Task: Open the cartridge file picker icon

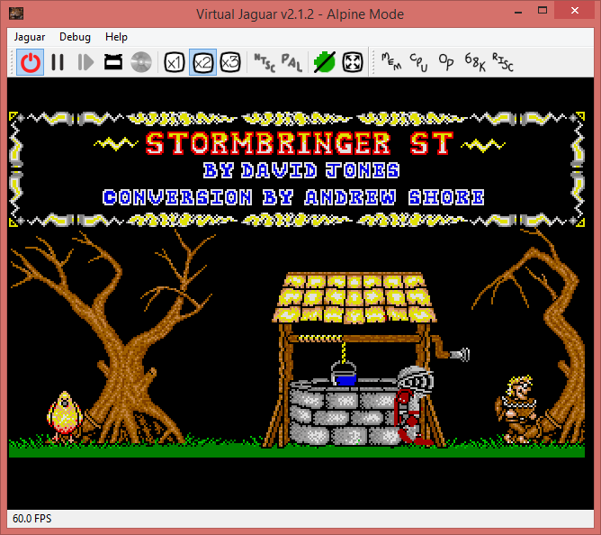Action: [x=113, y=62]
